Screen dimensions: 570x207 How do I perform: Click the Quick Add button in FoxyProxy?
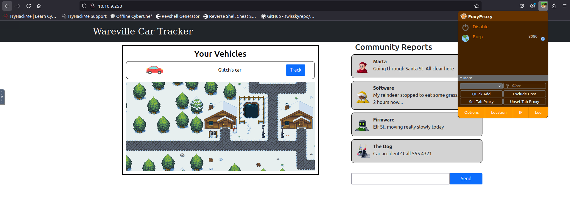point(481,94)
